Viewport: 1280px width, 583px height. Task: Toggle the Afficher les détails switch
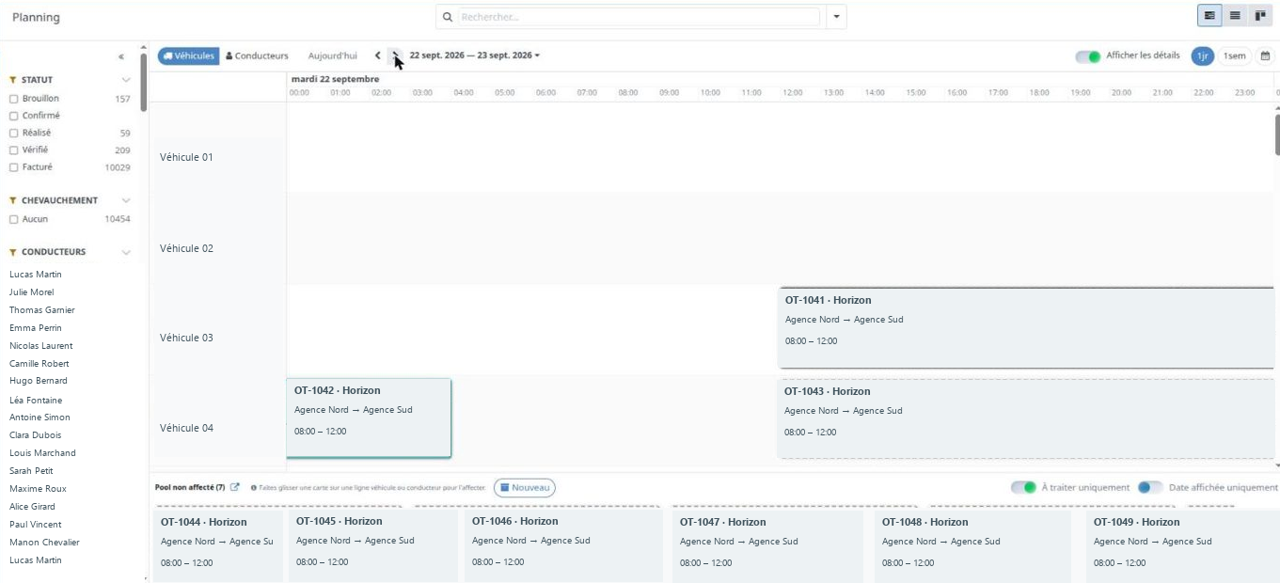coord(1088,56)
